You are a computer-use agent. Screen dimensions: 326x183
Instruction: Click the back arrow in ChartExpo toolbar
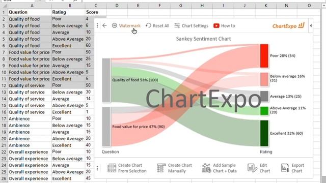click(x=104, y=25)
